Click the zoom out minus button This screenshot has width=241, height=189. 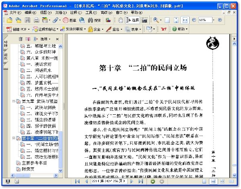194,20
